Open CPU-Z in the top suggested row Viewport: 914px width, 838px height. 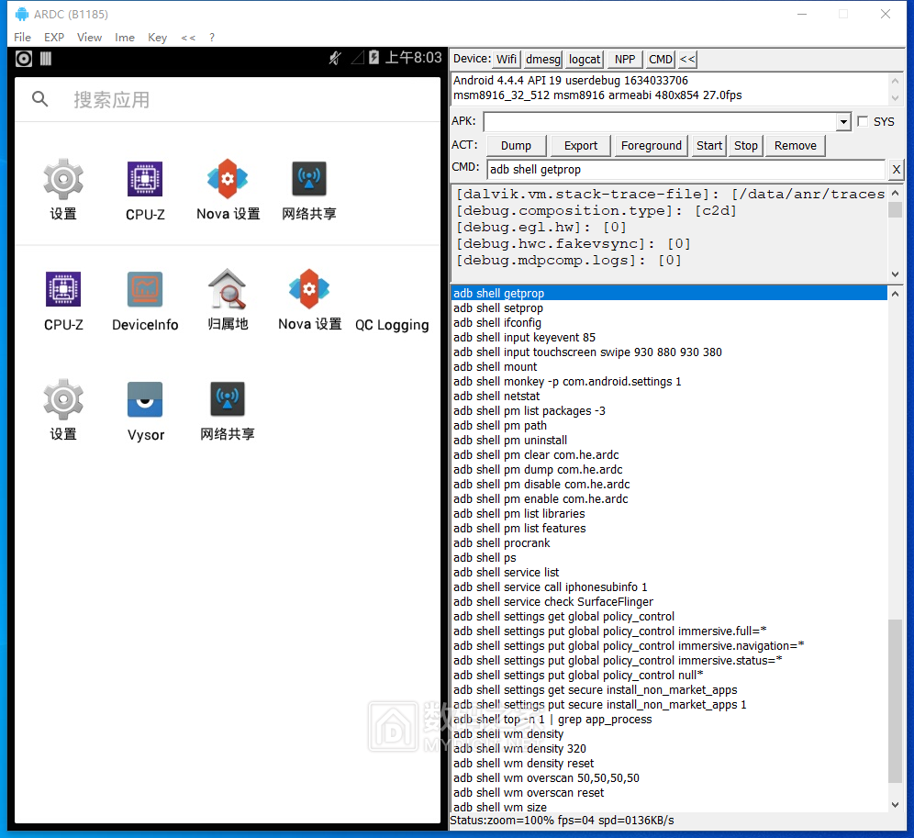click(145, 189)
